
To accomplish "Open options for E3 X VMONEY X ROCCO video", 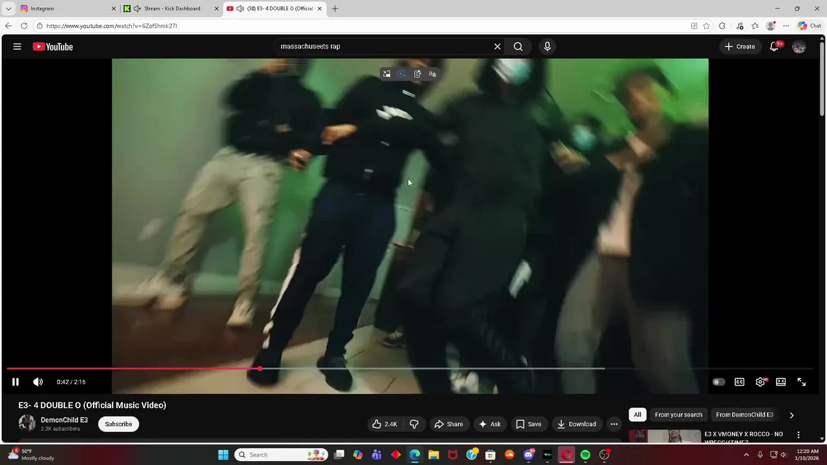I will pos(799,435).
